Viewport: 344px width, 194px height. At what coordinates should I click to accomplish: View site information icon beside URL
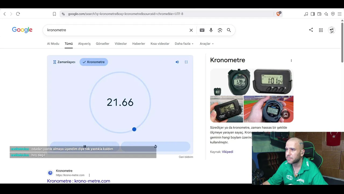pyautogui.click(x=63, y=14)
